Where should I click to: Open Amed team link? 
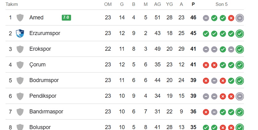[36, 18]
